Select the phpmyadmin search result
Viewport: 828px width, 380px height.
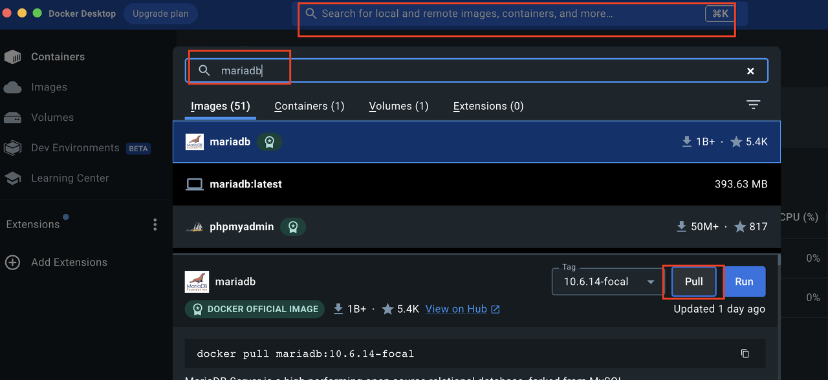(x=477, y=227)
